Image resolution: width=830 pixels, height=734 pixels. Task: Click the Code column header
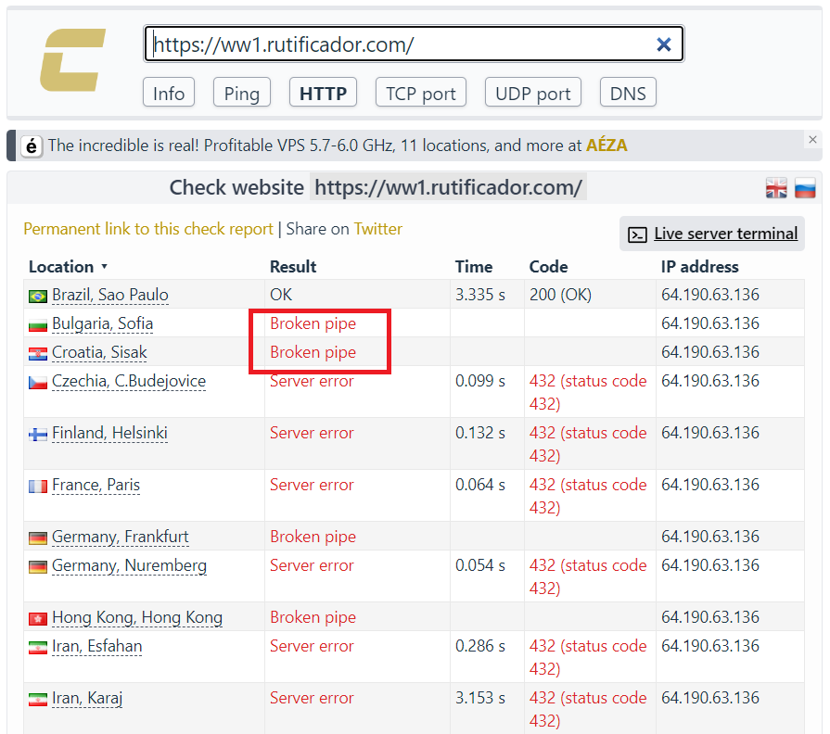pyautogui.click(x=548, y=267)
